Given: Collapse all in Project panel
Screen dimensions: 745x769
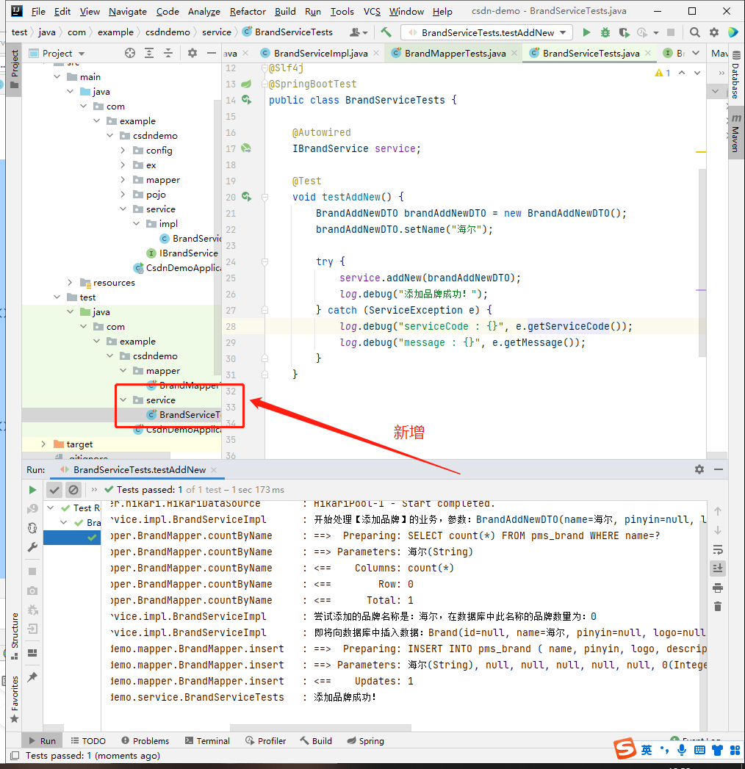Looking at the screenshot, I should click(x=168, y=53).
